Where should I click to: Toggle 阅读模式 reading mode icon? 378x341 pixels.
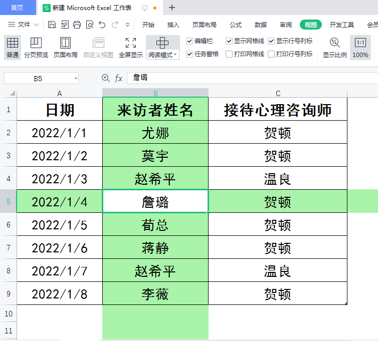coord(162,43)
